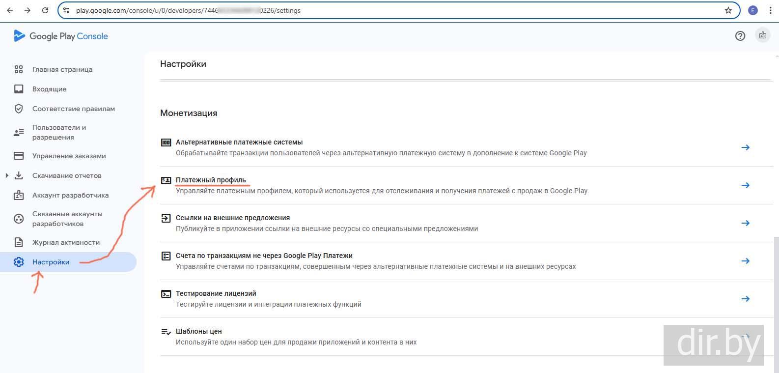Click Счета по транзакциям не через Google Play Платежи
Image resolution: width=779 pixels, height=373 pixels.
264,256
